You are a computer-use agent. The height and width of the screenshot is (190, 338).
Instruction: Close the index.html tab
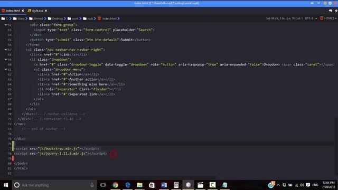[x=23, y=11]
